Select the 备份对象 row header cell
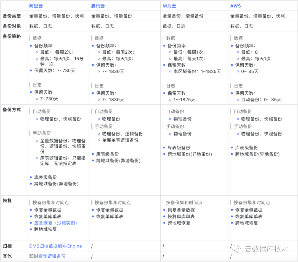Viewport: 298px width, 262px height. point(12,26)
